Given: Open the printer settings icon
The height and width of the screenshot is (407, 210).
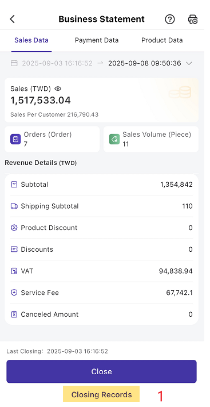Looking at the screenshot, I should click(x=193, y=20).
